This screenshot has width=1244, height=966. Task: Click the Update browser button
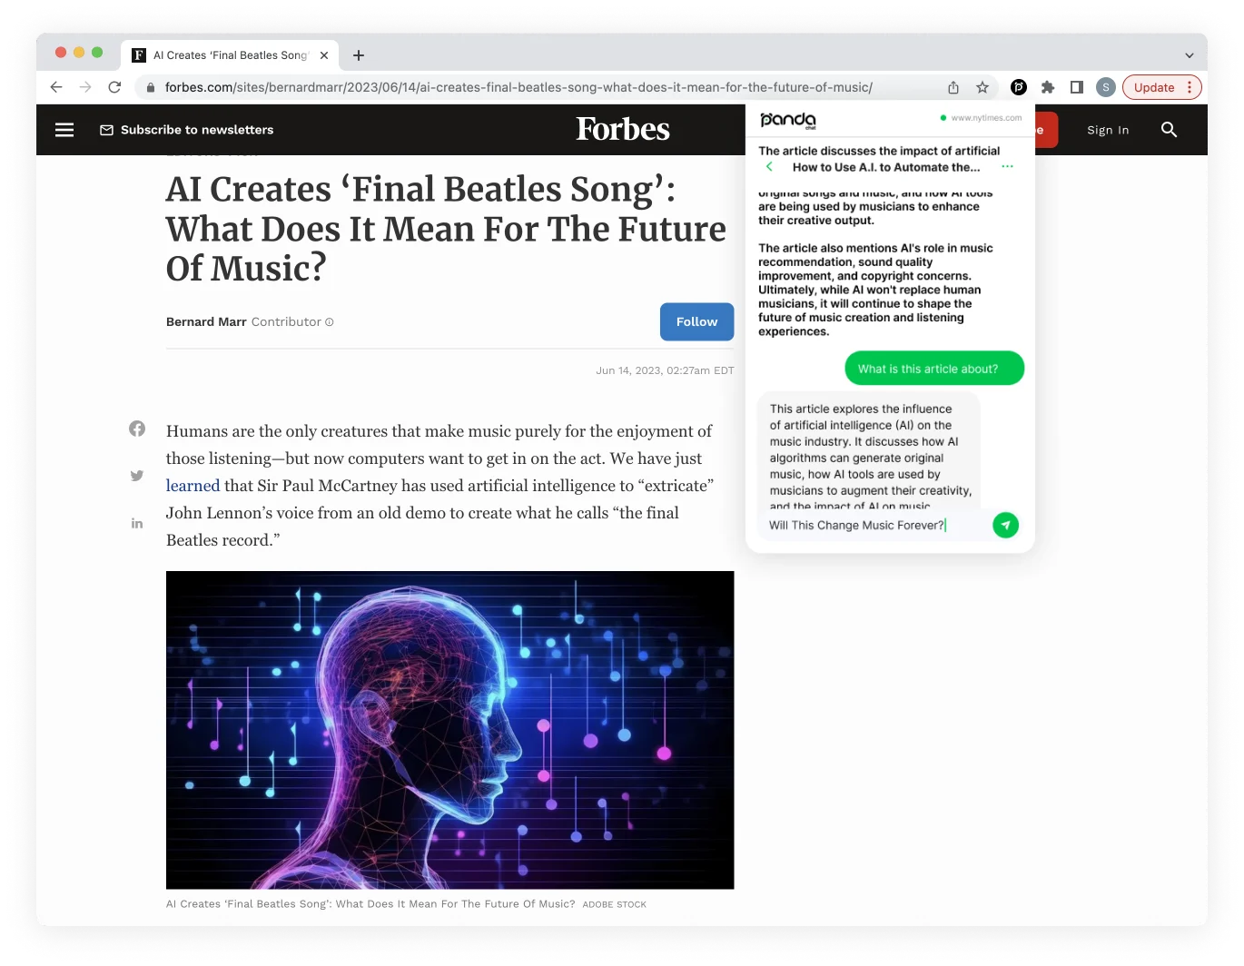tap(1153, 87)
